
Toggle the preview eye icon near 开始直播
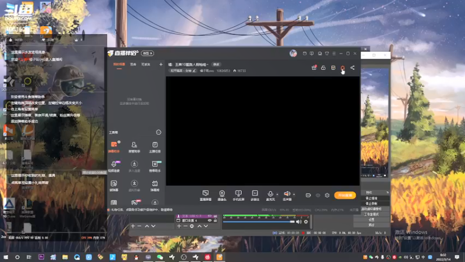point(318,195)
